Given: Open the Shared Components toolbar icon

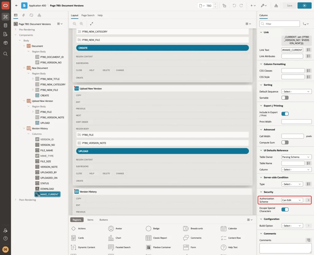Looking at the screenshot, I should (x=276, y=6).
